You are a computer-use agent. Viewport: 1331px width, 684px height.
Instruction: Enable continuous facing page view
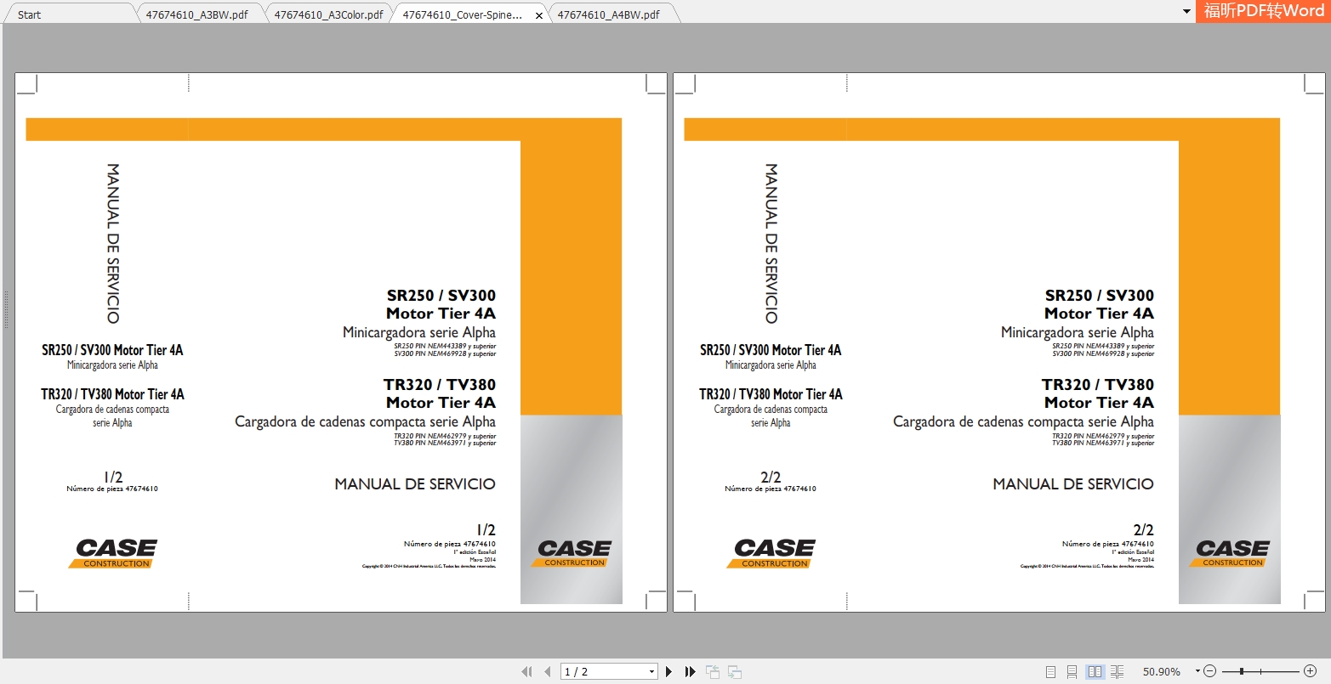(1117, 671)
